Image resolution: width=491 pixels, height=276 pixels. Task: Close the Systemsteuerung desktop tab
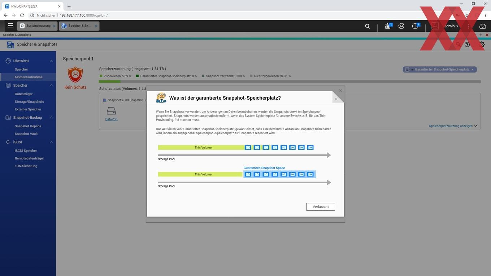(x=55, y=26)
